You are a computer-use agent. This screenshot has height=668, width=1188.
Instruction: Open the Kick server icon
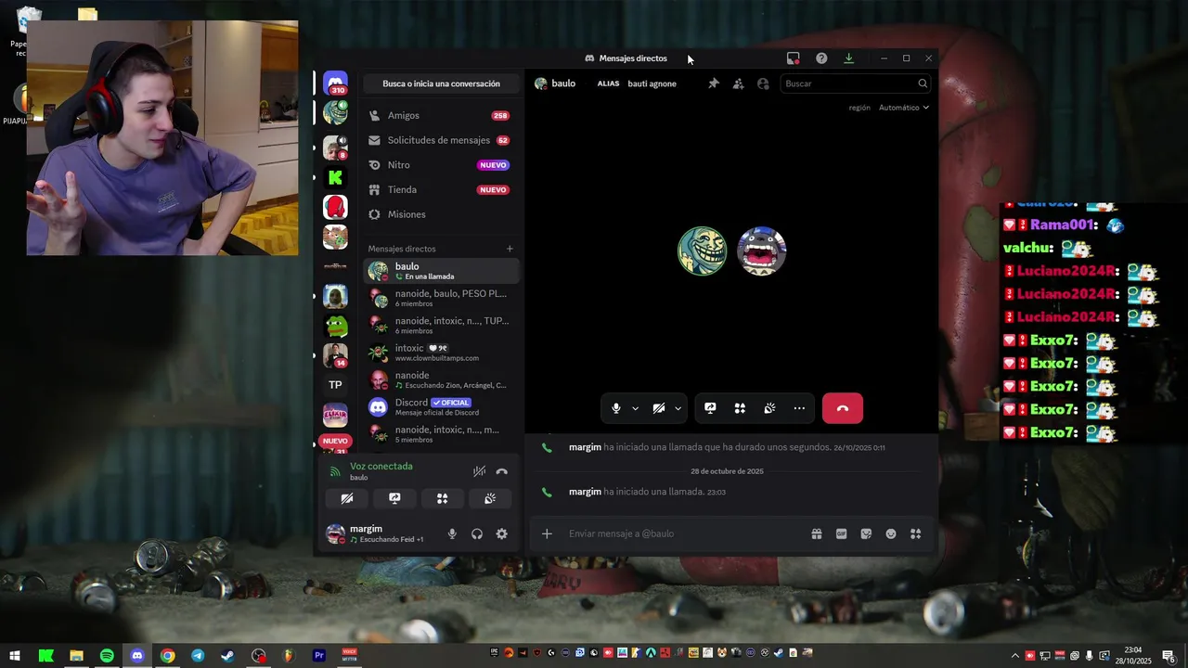click(335, 177)
